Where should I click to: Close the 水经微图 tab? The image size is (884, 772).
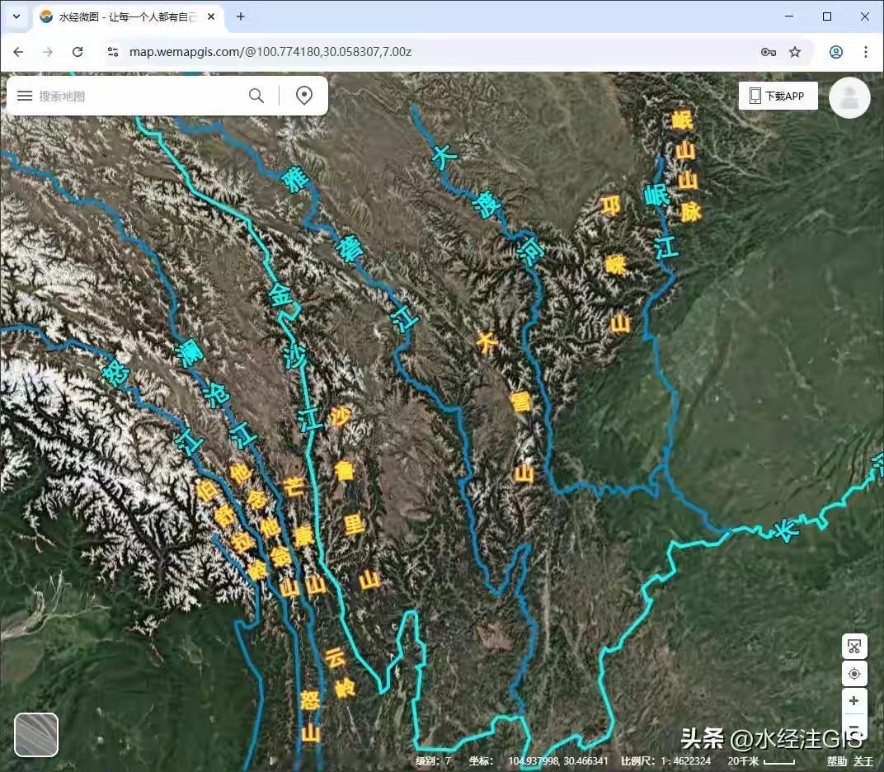[211, 17]
